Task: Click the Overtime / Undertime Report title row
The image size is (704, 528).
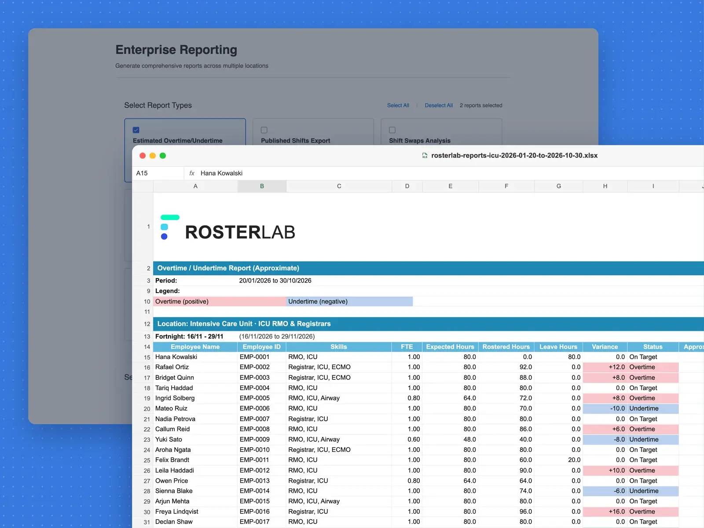Action: pyautogui.click(x=429, y=268)
